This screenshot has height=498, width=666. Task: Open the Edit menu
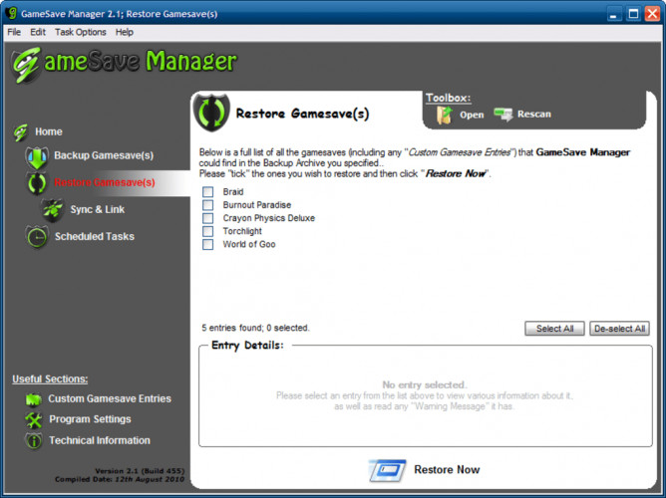pos(38,32)
